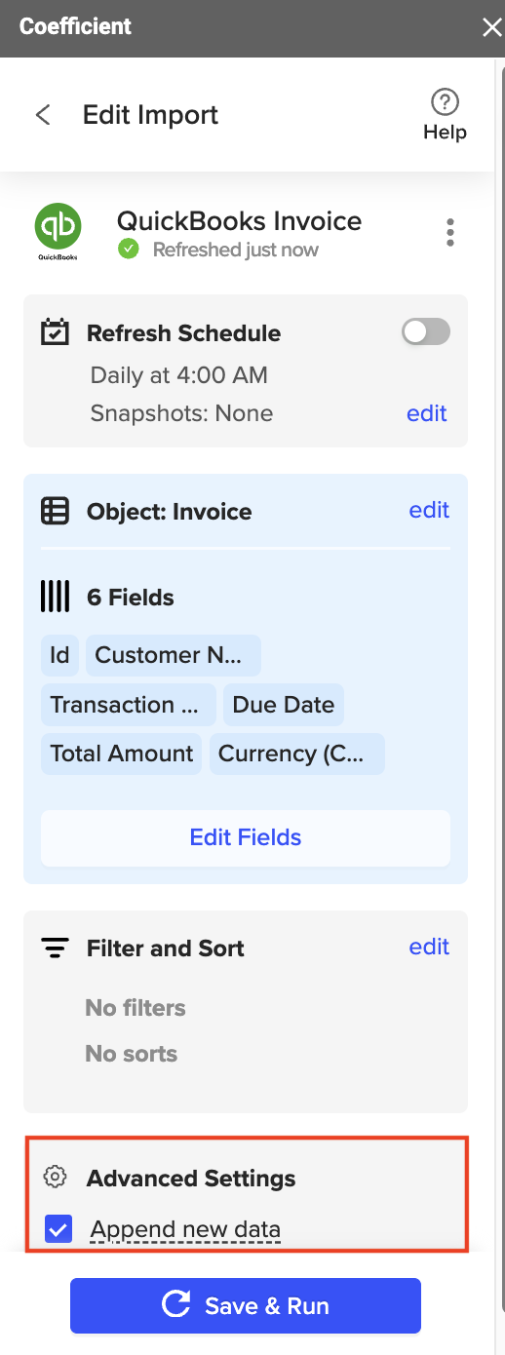Edit the Filter and Sort options
This screenshot has width=505, height=1355.
[429, 947]
